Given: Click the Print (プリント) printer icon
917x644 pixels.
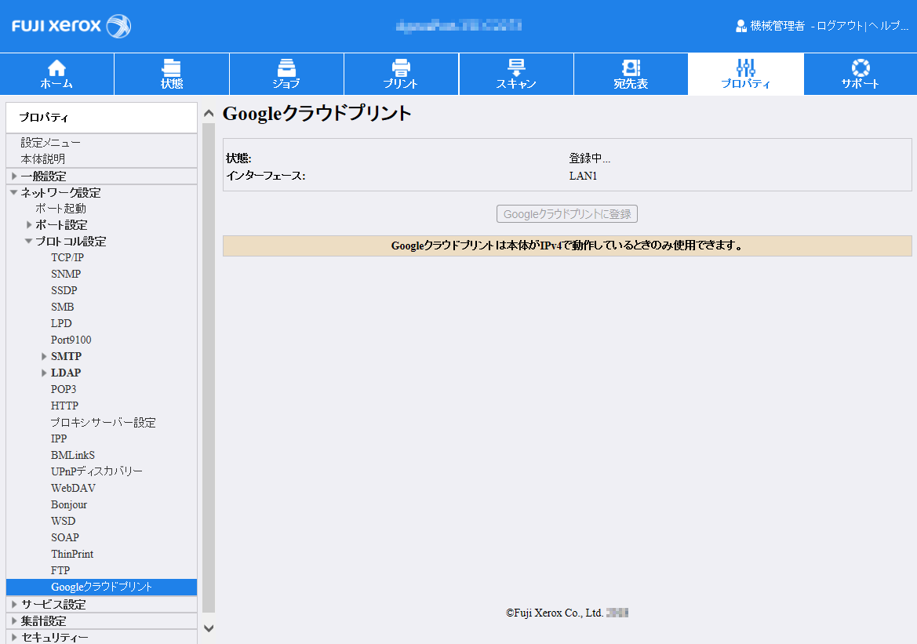Looking at the screenshot, I should click(401, 68).
